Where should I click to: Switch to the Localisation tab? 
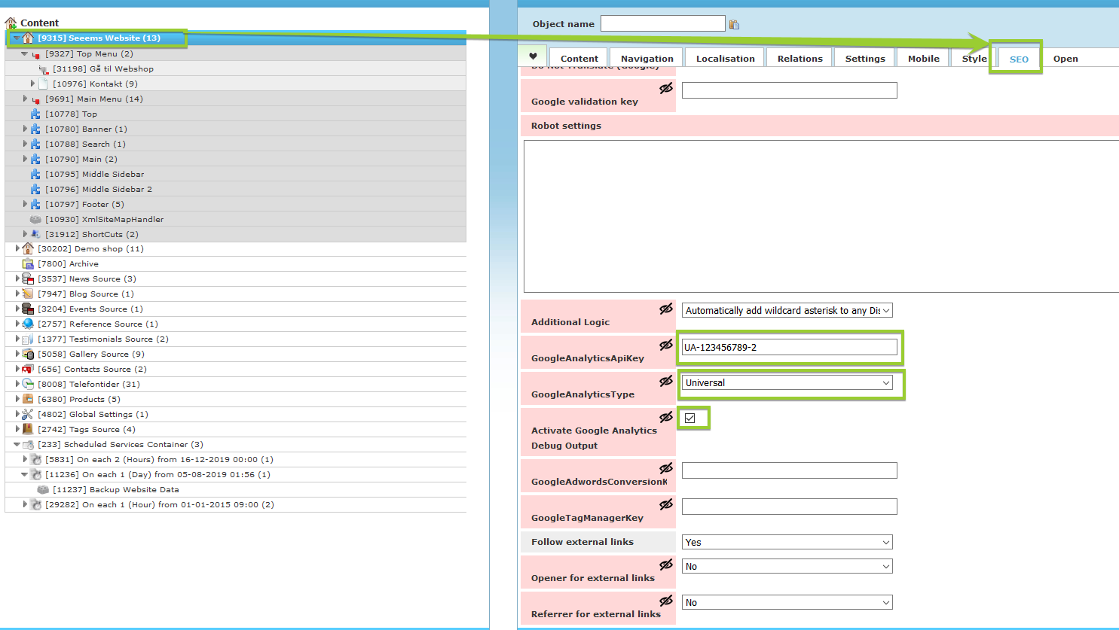coord(725,58)
